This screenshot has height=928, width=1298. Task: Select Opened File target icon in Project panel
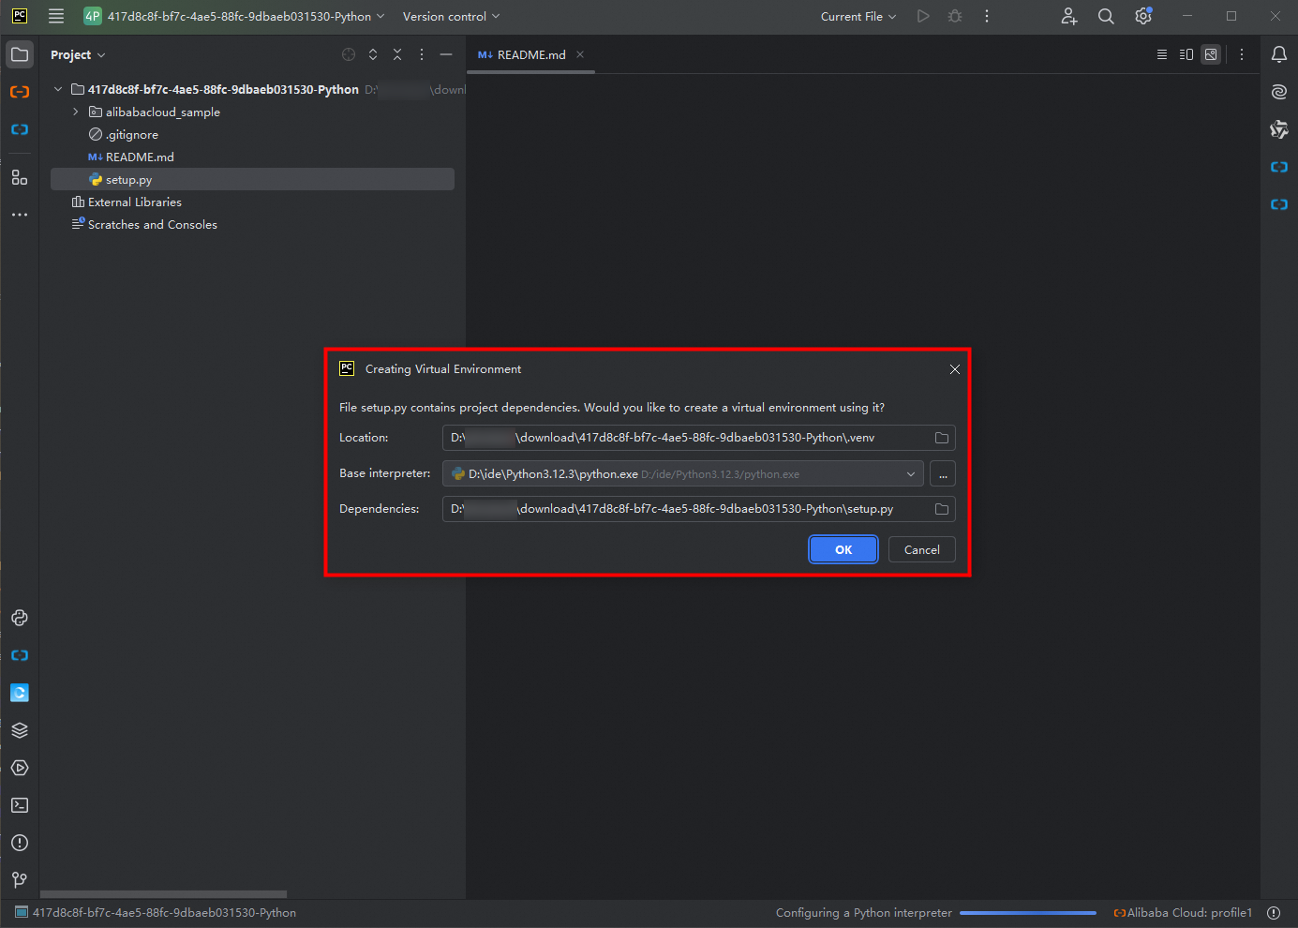[349, 54]
